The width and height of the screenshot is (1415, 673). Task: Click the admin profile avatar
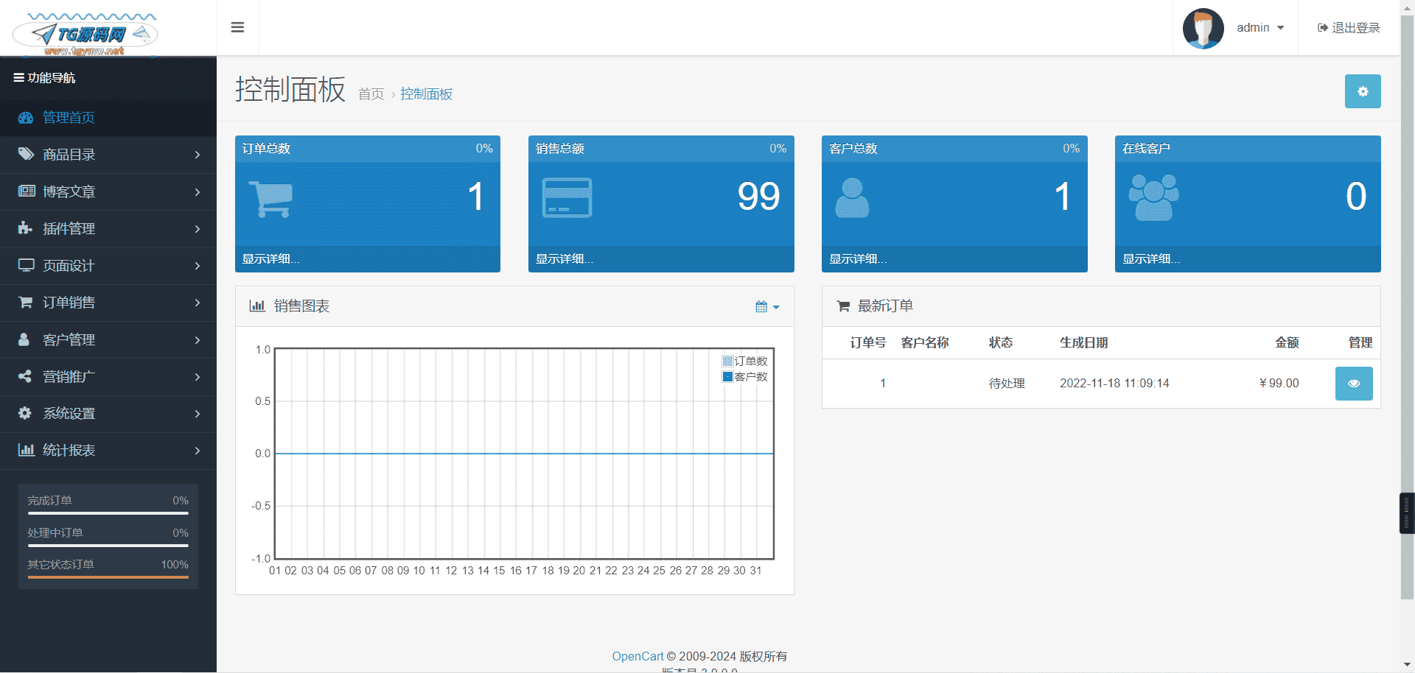pos(1203,28)
